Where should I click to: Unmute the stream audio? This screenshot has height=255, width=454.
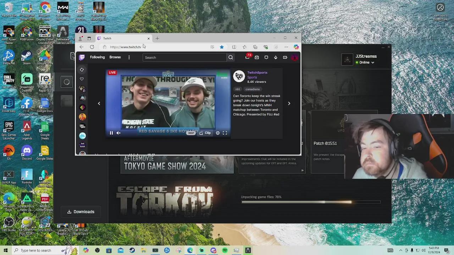(118, 133)
